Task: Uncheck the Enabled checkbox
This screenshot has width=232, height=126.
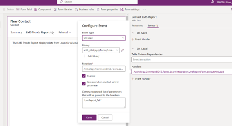Action: [x=84, y=76]
